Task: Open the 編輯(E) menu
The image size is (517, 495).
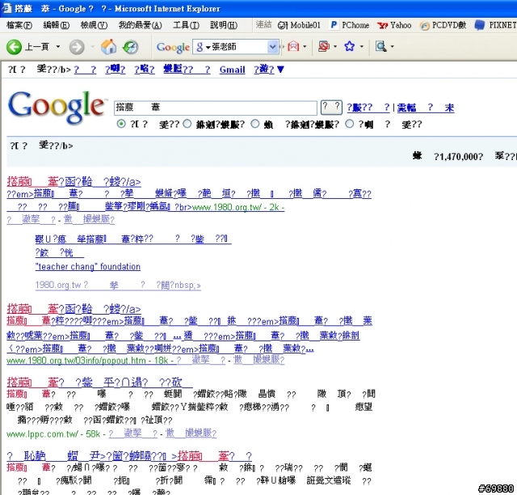Action: coord(57,25)
